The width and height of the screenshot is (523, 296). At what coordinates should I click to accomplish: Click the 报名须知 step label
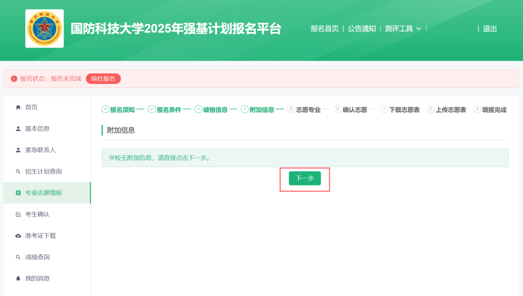[123, 110]
